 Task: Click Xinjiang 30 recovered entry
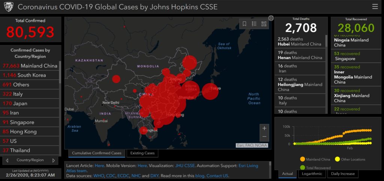[x=356, y=96]
